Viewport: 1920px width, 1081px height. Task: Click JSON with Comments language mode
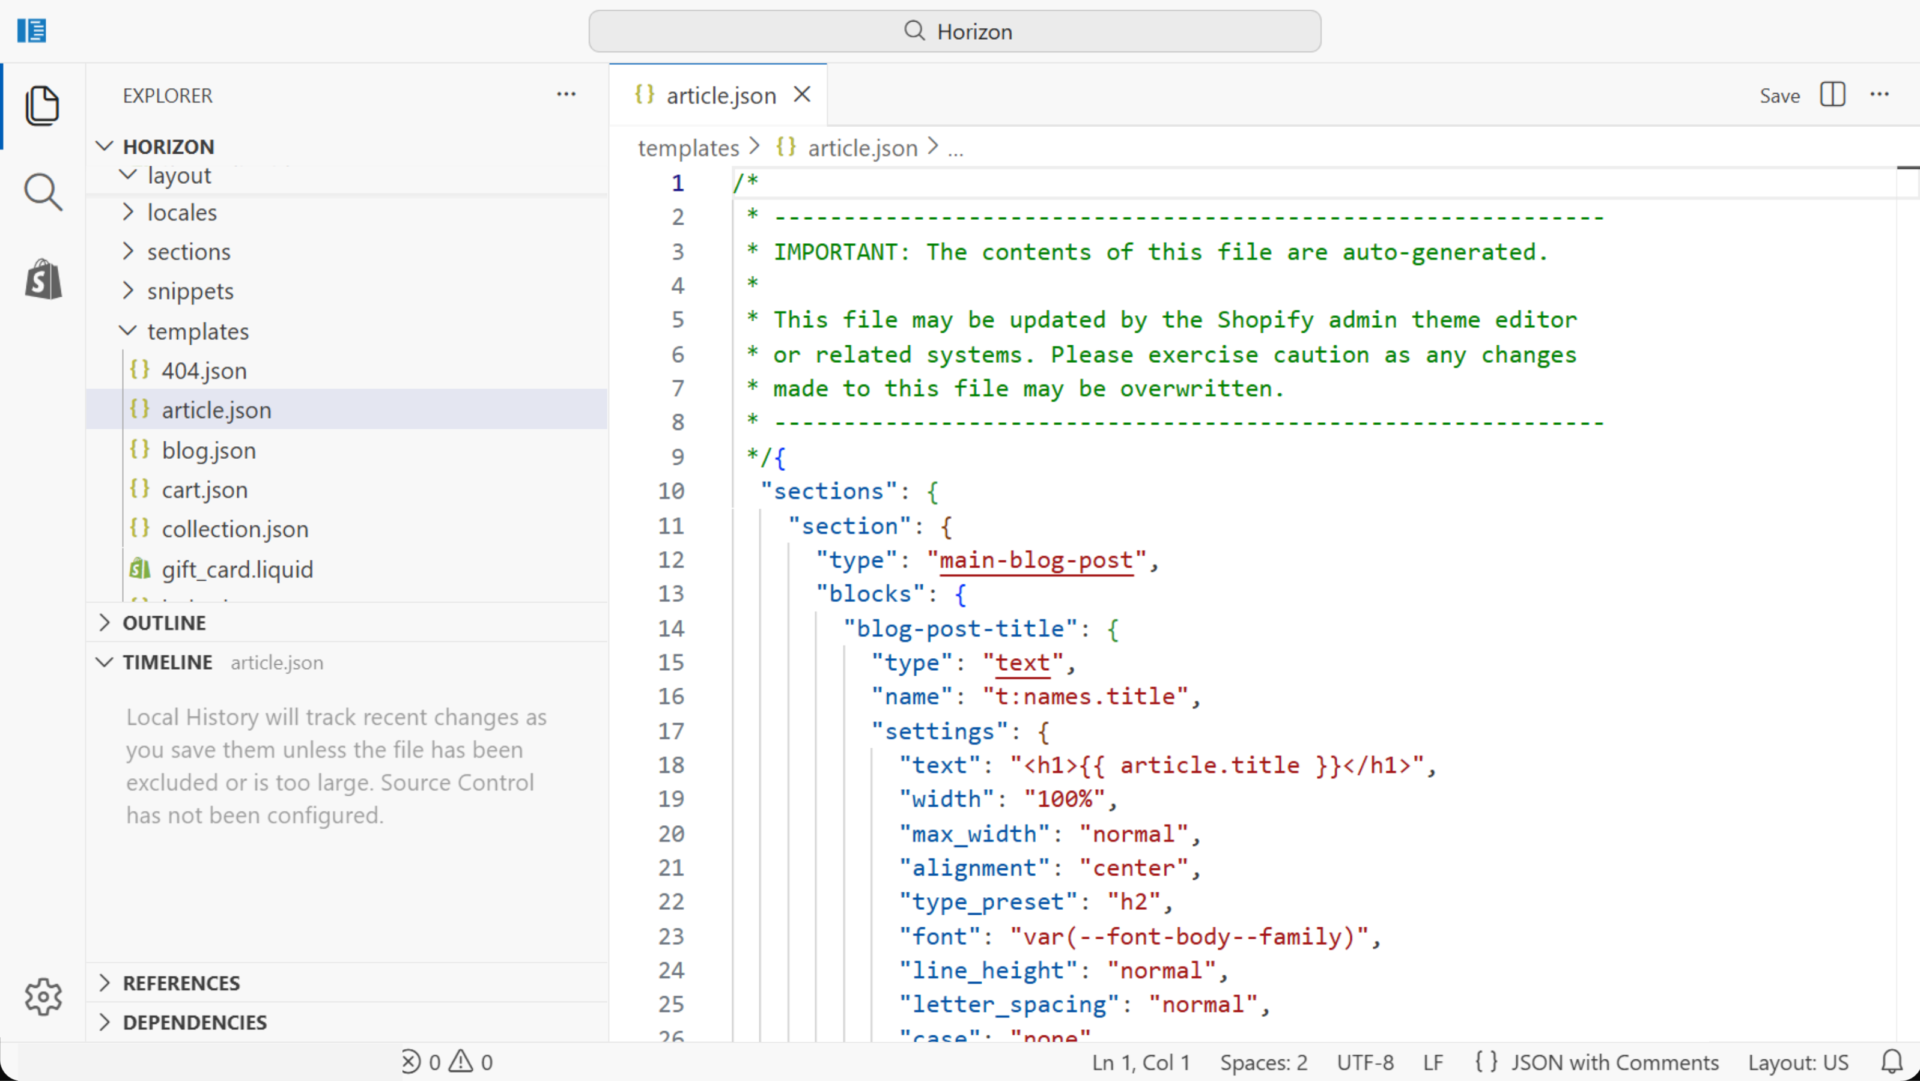click(1614, 1062)
